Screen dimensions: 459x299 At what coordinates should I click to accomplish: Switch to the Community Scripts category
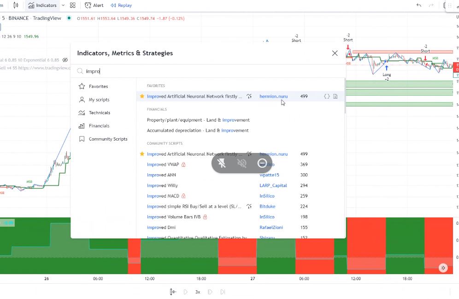(x=108, y=139)
